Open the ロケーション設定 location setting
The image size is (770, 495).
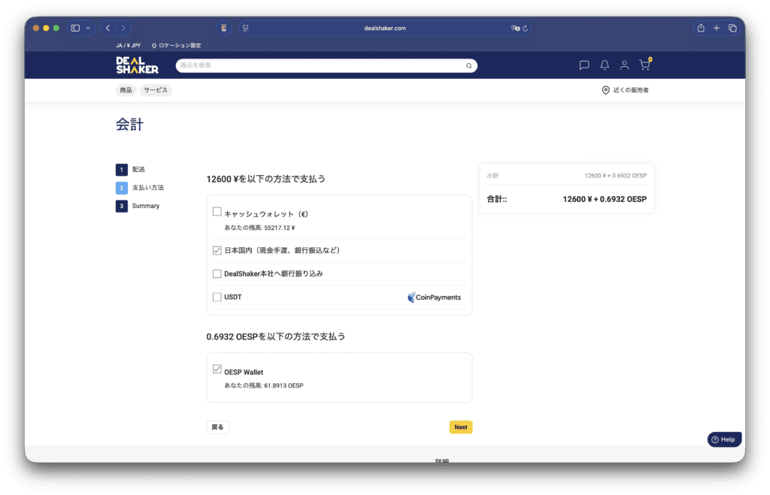tap(175, 45)
